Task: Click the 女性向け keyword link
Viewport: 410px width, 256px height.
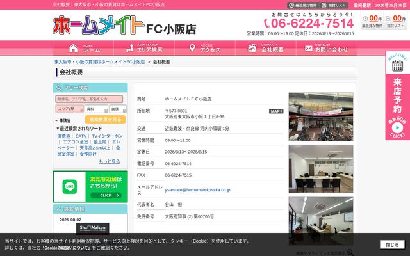Action: pos(88,154)
